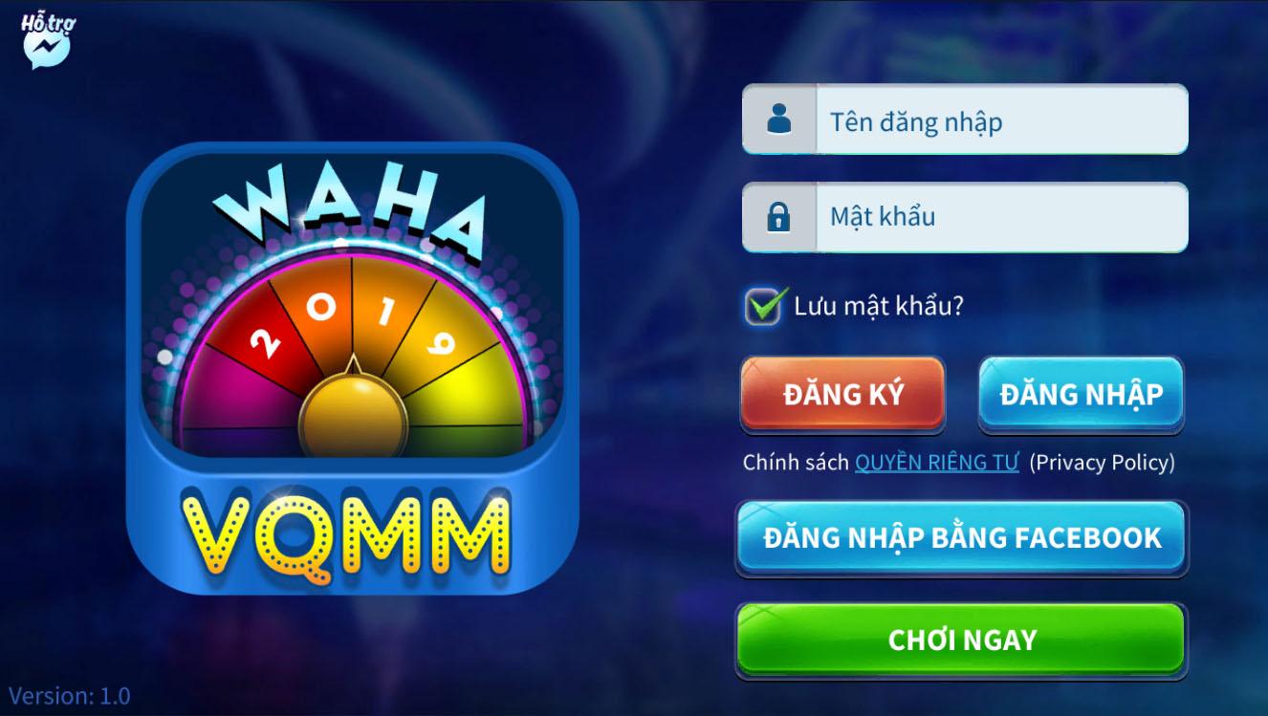Click the Version: 1.0 label

click(x=70, y=695)
